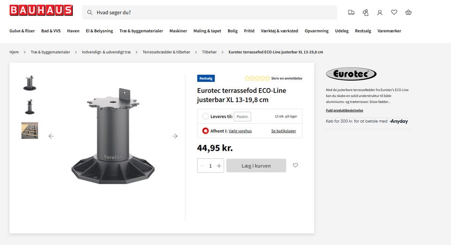The width and height of the screenshot is (451, 245).
Task: Click the 44,95 kr. price text
Action: pos(215,148)
